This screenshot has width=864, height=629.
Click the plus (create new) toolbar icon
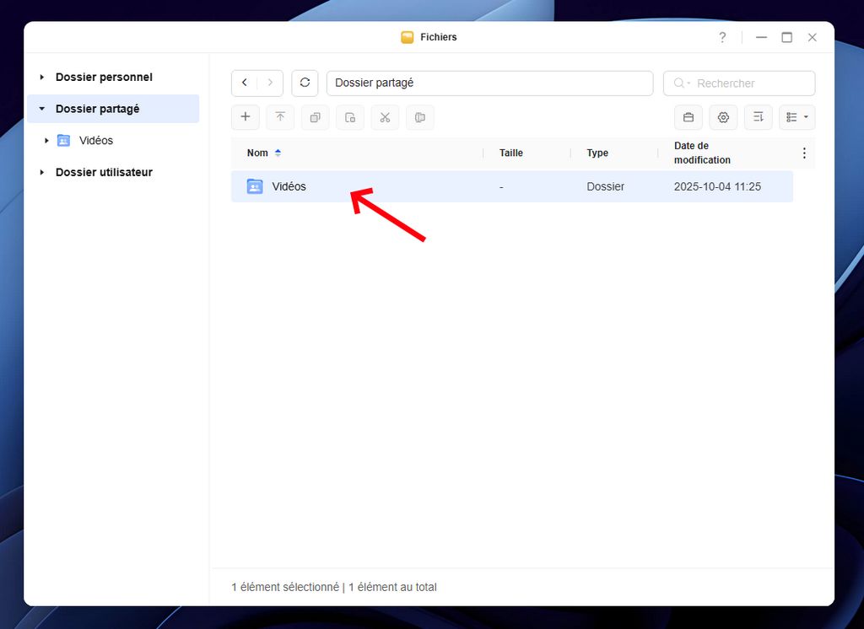coord(246,117)
